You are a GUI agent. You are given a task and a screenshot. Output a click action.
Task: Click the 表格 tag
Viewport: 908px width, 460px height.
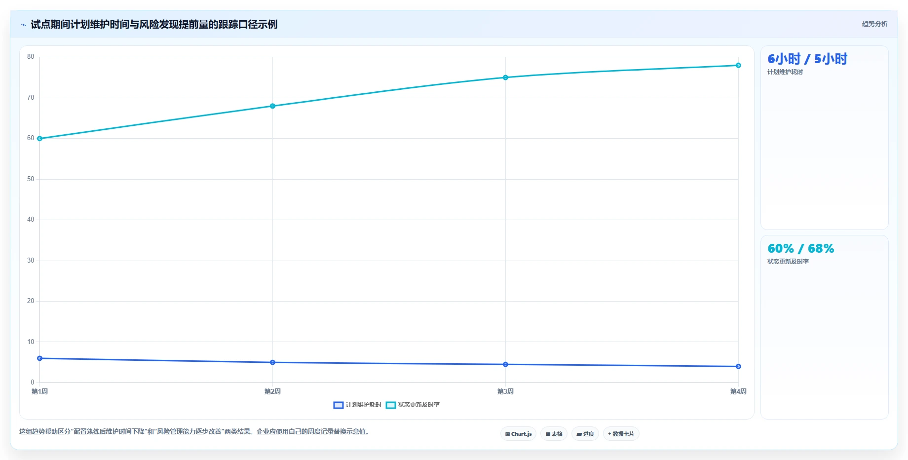tap(554, 434)
